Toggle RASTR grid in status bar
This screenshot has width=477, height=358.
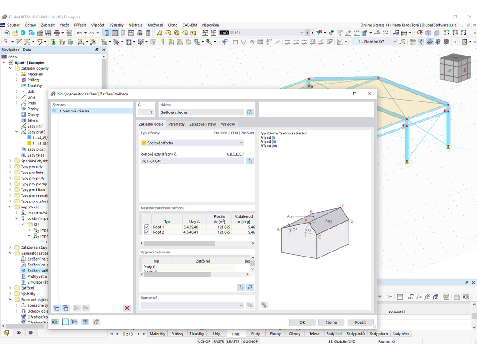[219, 341]
